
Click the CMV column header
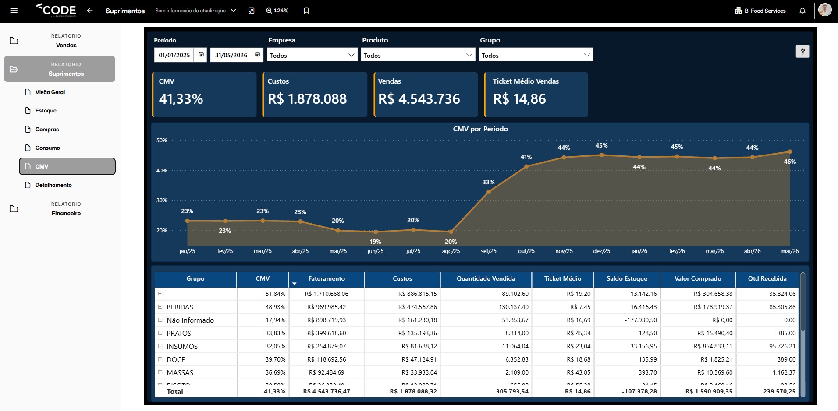(263, 279)
